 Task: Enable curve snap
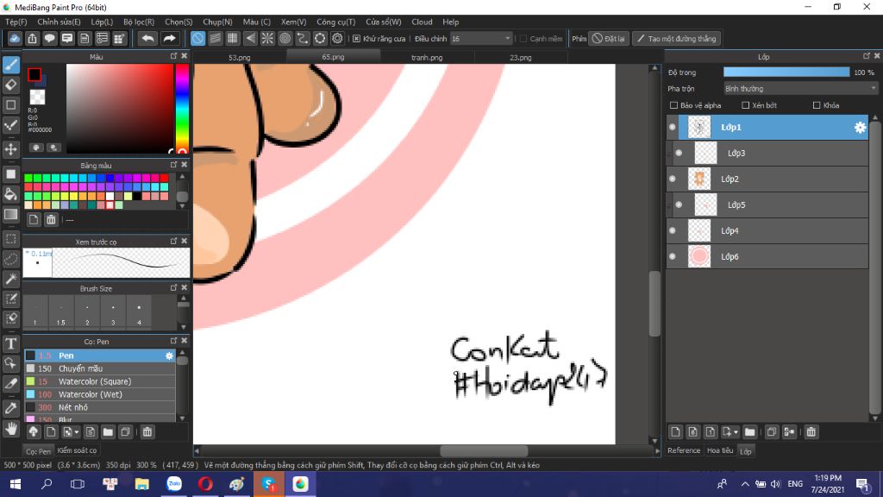click(x=303, y=38)
